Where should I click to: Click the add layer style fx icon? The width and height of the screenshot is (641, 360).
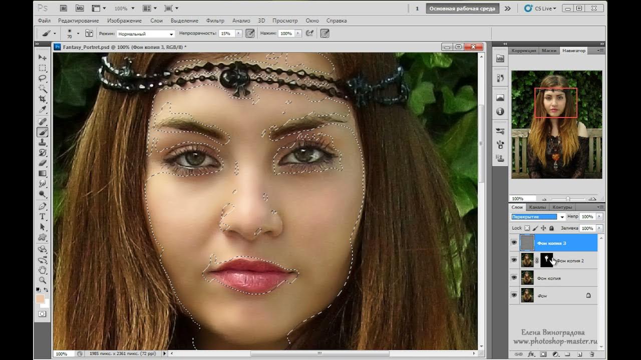pyautogui.click(x=531, y=354)
